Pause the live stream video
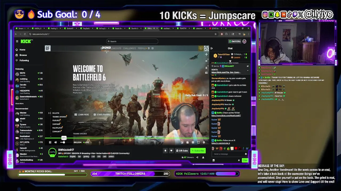341x191 pixels. point(50,142)
